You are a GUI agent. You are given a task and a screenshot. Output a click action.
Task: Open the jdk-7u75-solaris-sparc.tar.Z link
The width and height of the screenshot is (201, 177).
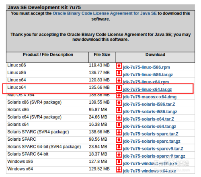(x=151, y=134)
